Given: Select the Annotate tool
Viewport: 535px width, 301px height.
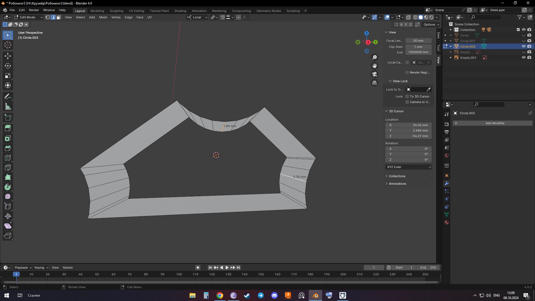Looking at the screenshot, I should [8, 97].
